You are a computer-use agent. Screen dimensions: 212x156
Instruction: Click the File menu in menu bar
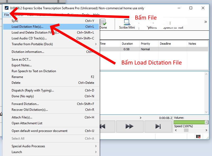pos(7,15)
